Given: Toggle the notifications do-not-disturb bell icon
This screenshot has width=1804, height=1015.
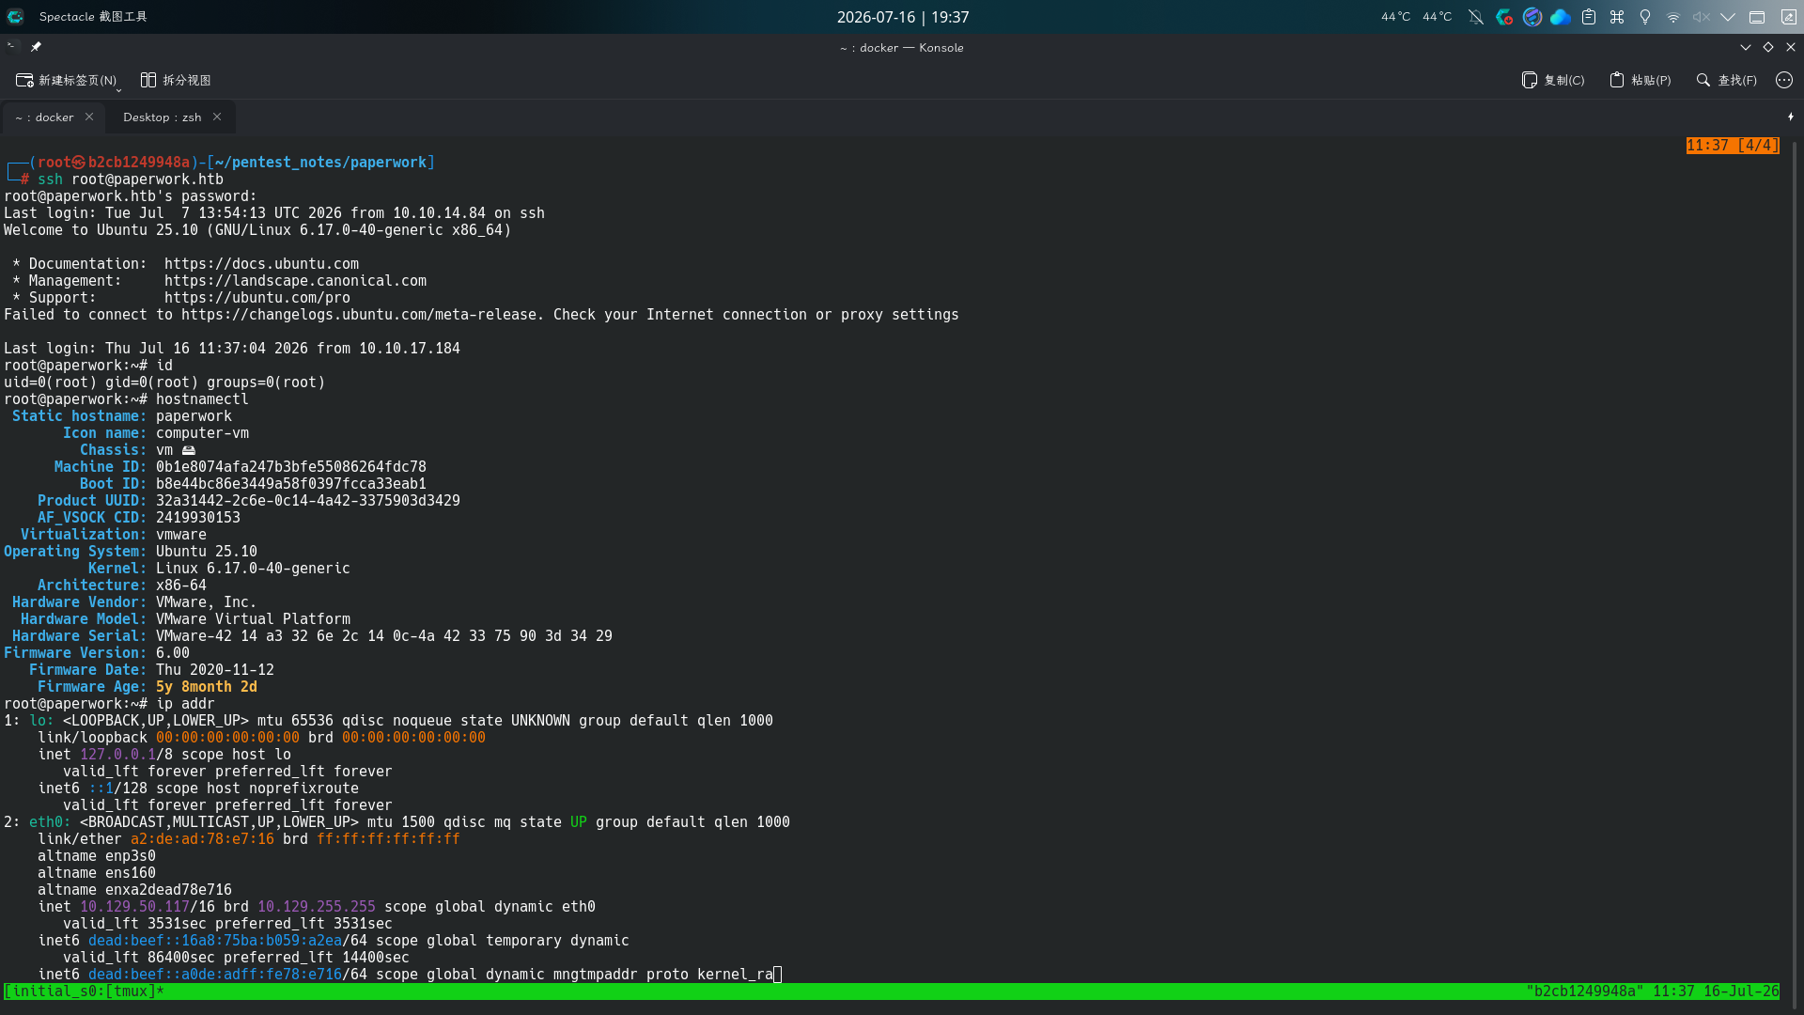Looking at the screenshot, I should [1476, 17].
